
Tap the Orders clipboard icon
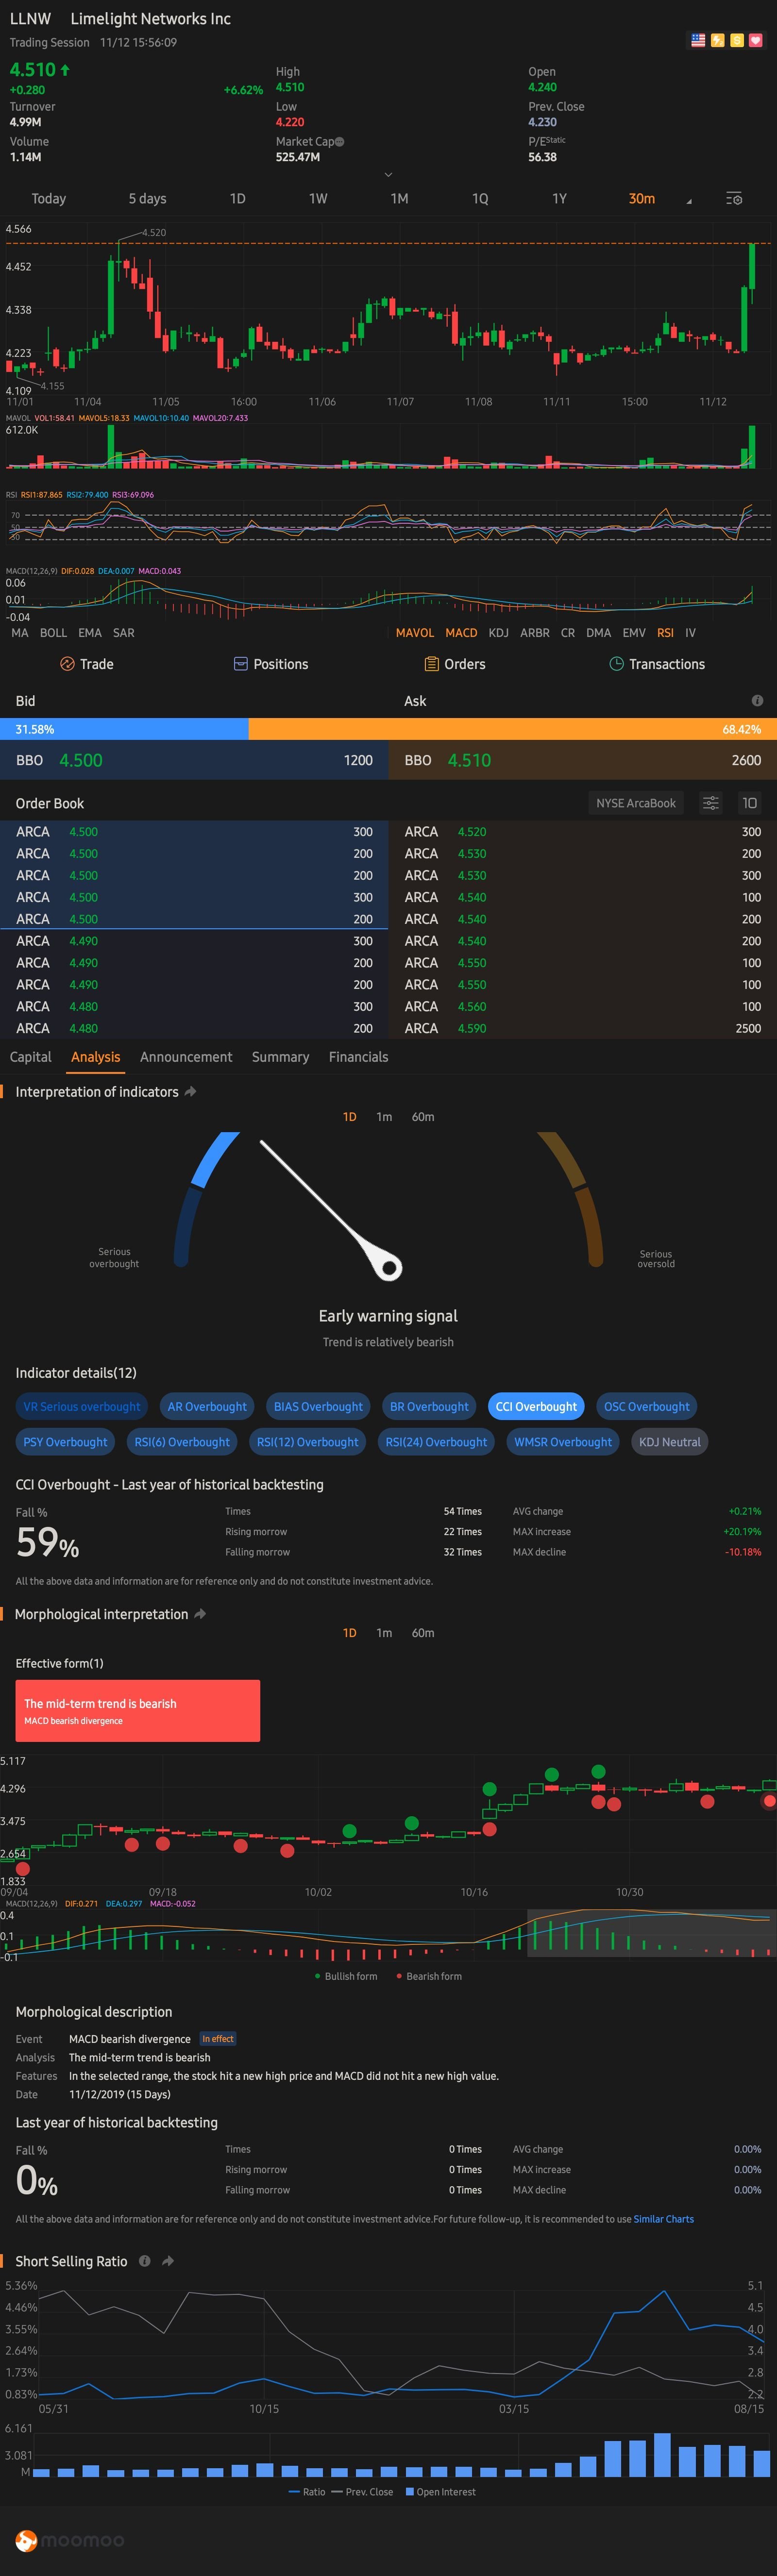pos(432,664)
